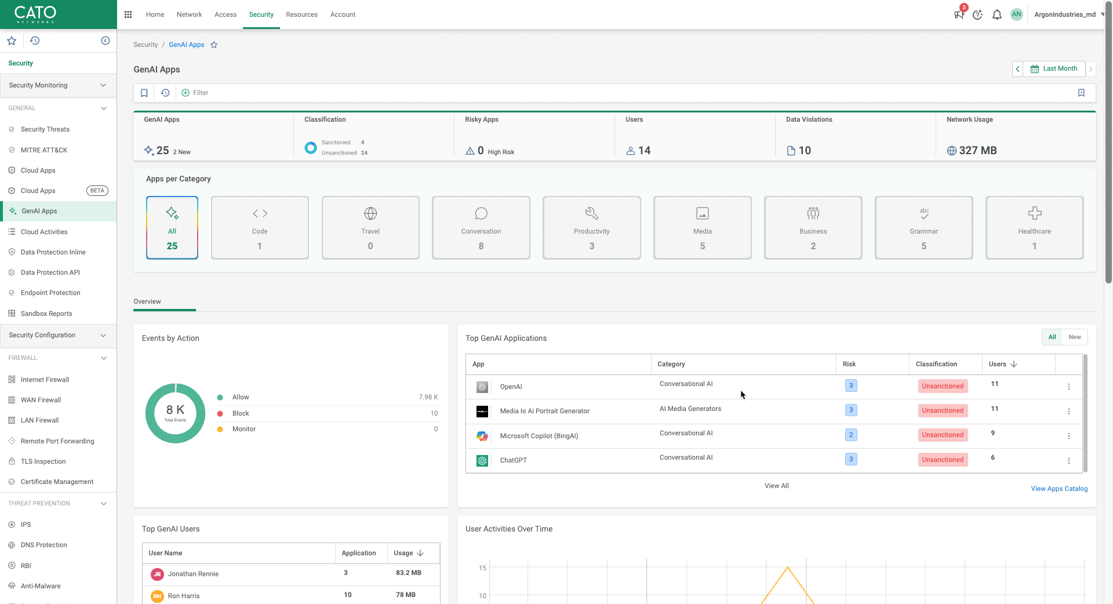Image resolution: width=1113 pixels, height=604 pixels.
Task: Open Media Io Ai Portrait Generator row menu
Action: [1069, 412]
